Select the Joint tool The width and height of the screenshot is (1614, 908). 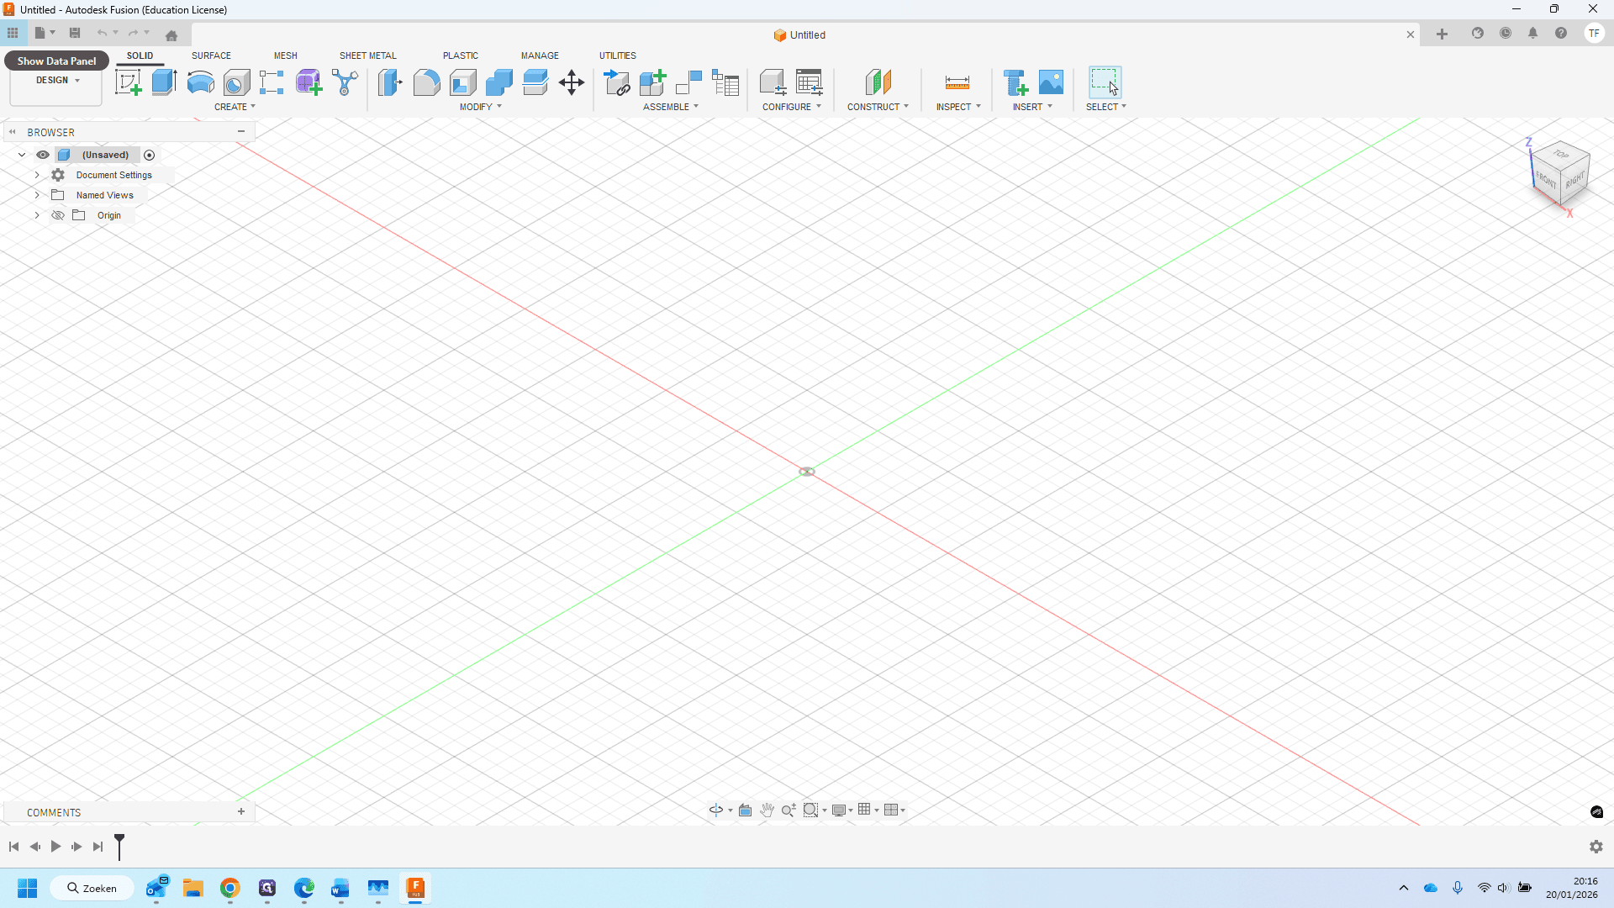click(688, 82)
